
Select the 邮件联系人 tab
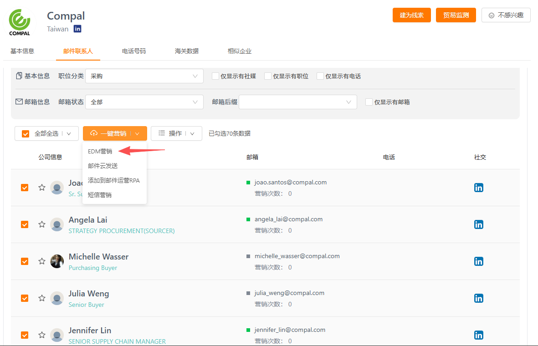pyautogui.click(x=78, y=51)
